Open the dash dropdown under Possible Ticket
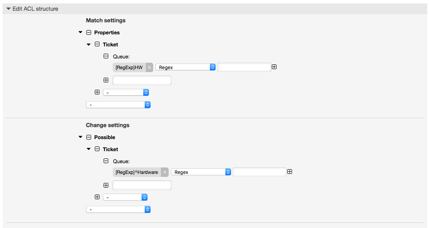The width and height of the screenshot is (429, 228). (125, 197)
